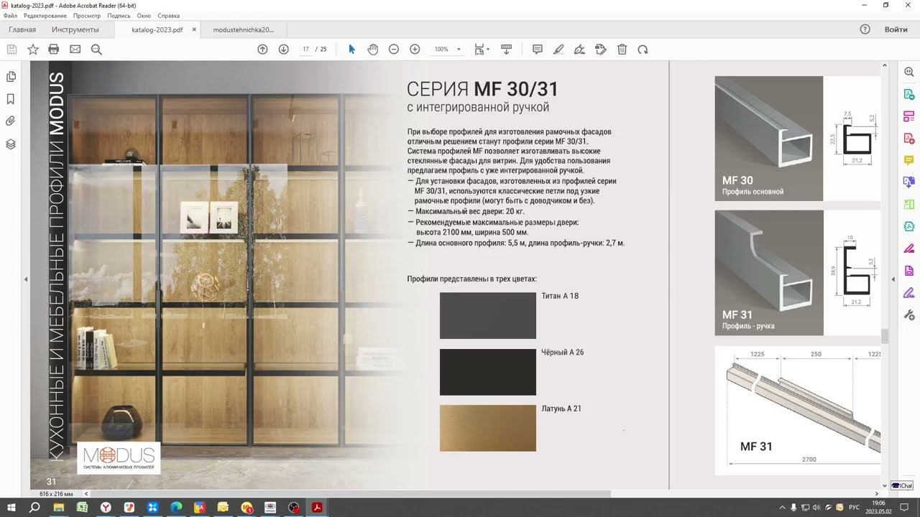Viewport: 920px width, 517px height.
Task: Select the highlight text pen tool
Action: [x=558, y=50]
